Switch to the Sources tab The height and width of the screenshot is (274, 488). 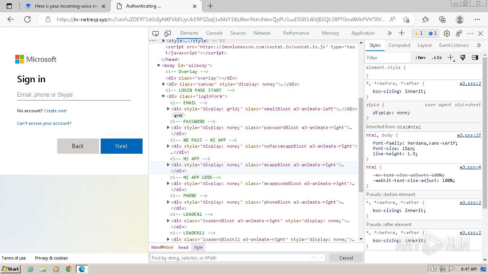(x=238, y=33)
